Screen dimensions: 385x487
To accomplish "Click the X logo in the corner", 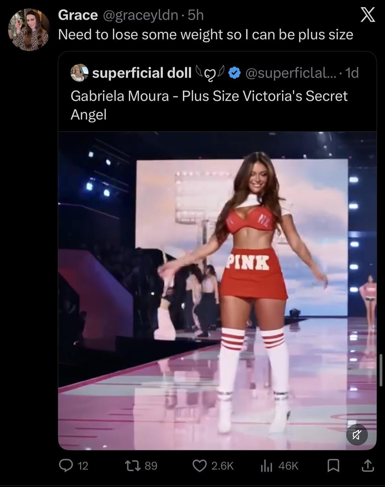I will [x=368, y=15].
